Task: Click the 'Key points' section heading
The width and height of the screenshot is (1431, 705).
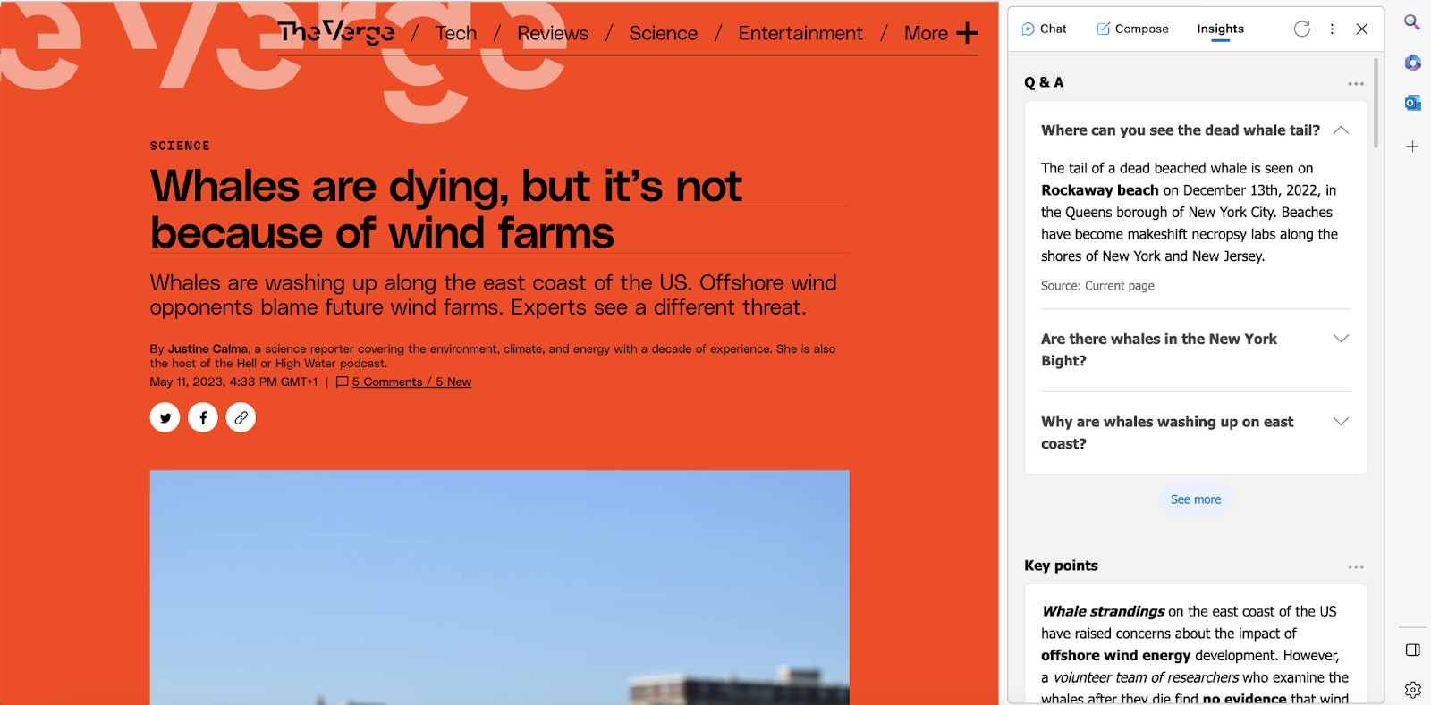Action: coord(1061,566)
